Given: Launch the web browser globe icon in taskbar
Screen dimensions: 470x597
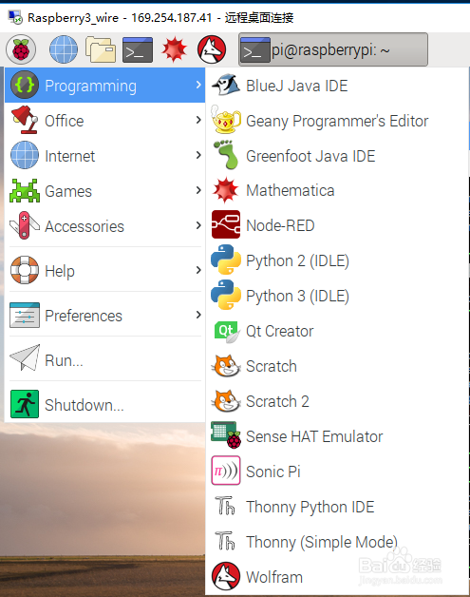Looking at the screenshot, I should 64,49.
